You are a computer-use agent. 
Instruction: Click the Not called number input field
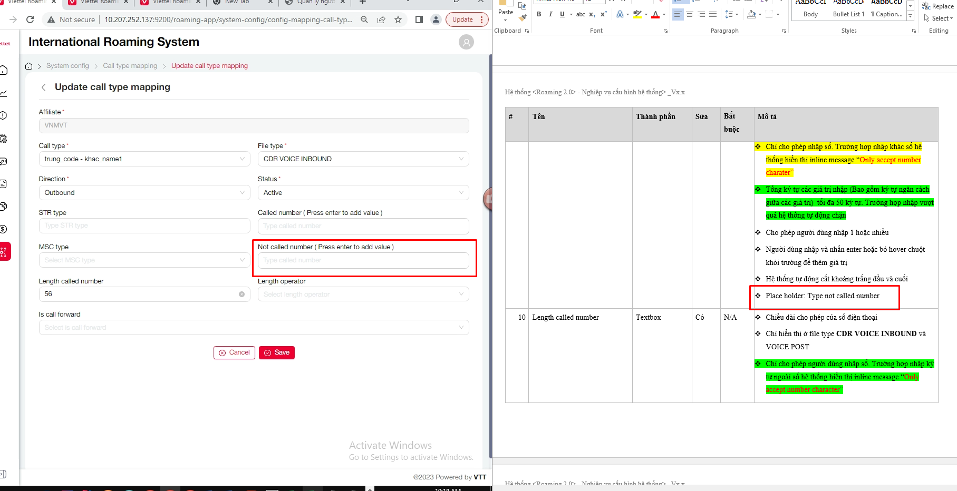363,260
